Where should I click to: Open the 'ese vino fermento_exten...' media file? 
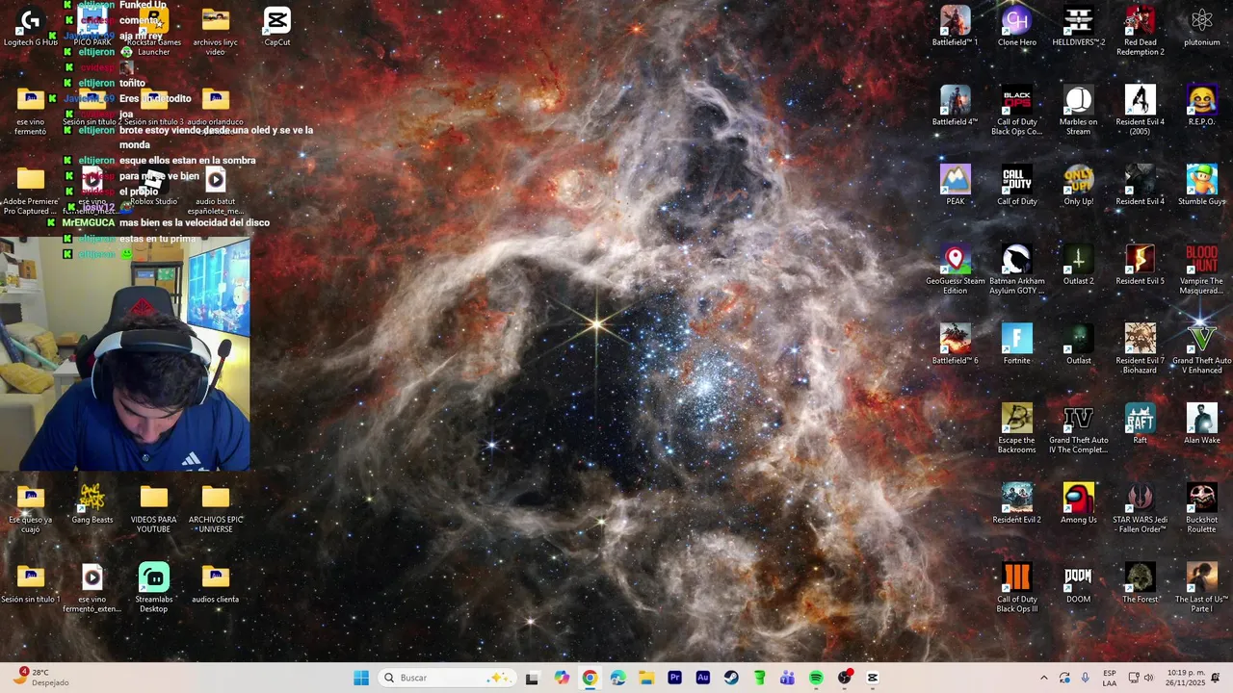pyautogui.click(x=92, y=588)
